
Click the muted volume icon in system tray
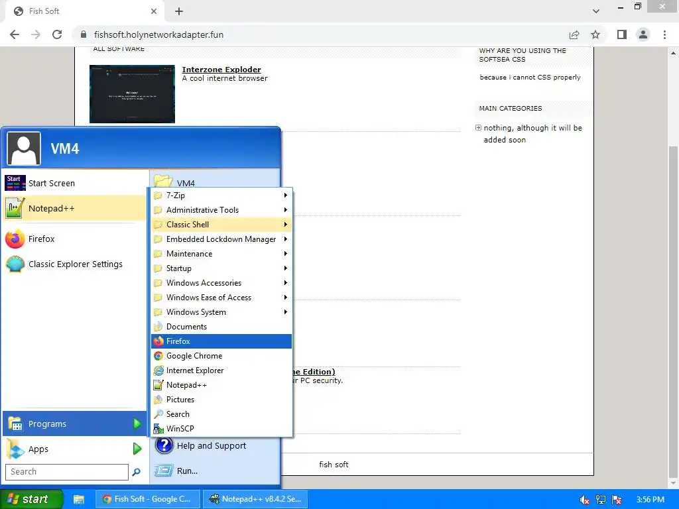(585, 500)
